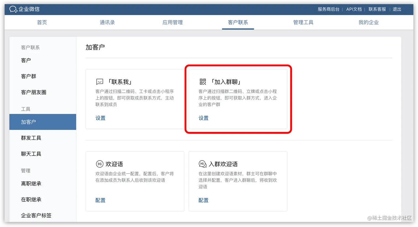Switch to the 管理工具 tab
Viewport: 418px width, 227px height.
point(303,22)
